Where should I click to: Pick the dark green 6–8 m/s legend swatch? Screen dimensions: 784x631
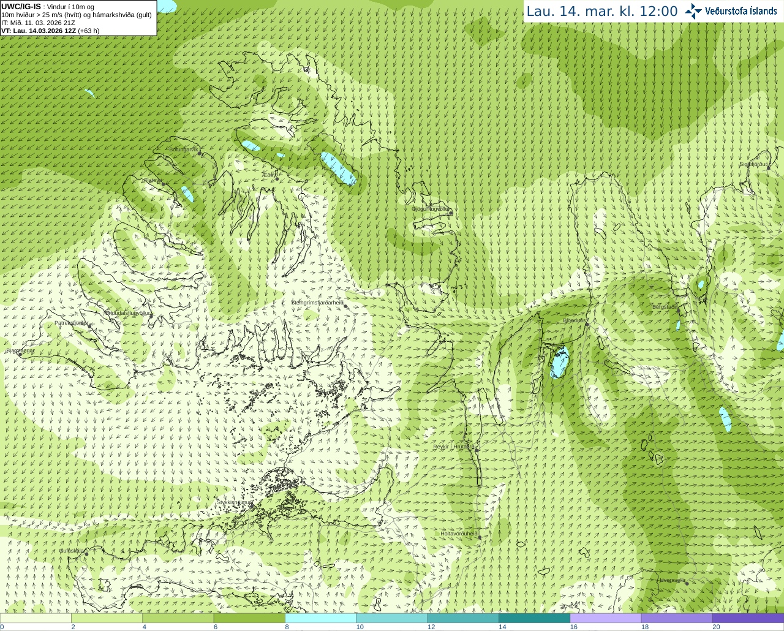249,618
